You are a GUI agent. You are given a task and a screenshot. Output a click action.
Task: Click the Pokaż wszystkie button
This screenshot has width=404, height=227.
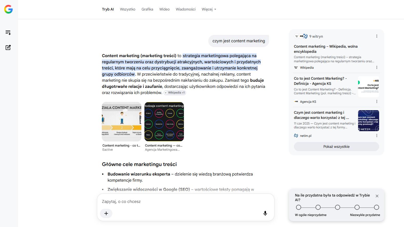336,147
